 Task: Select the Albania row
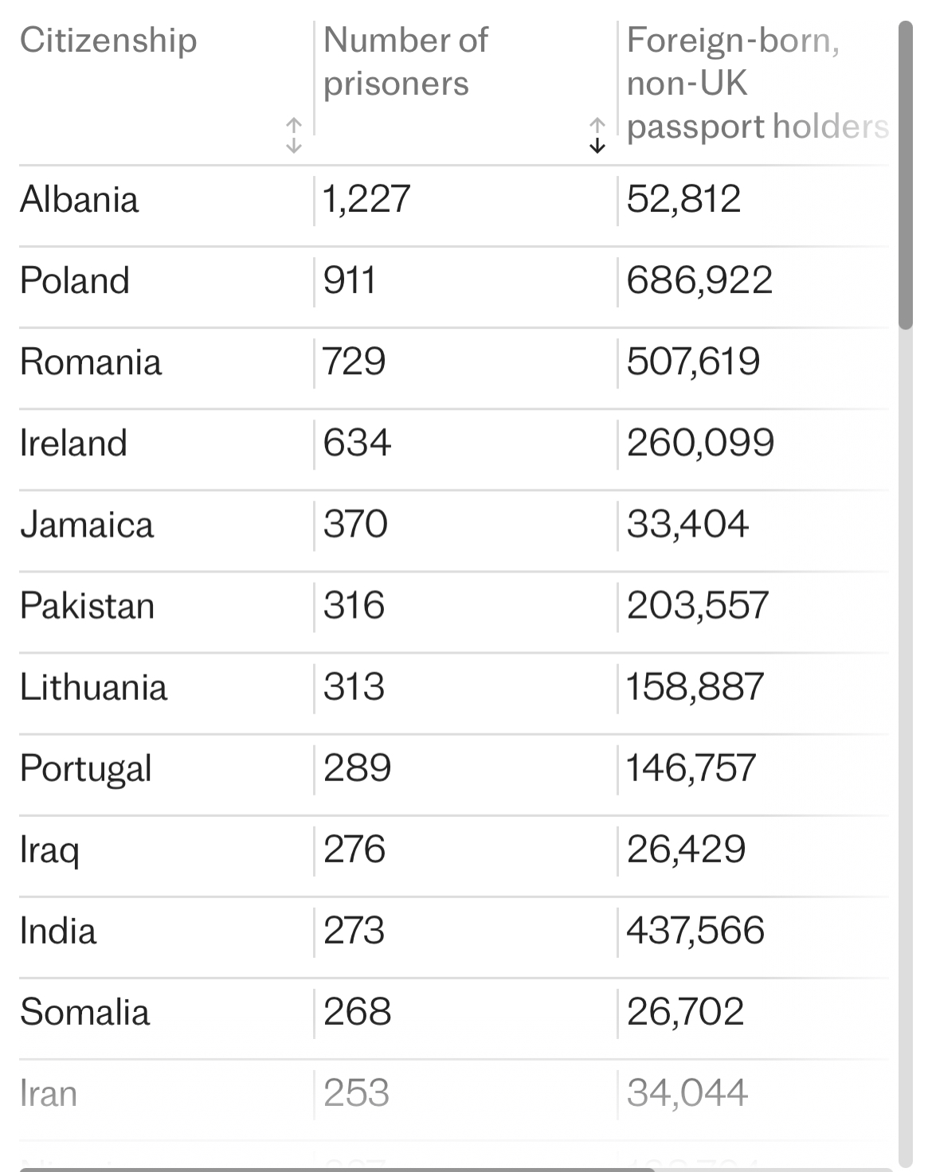[x=454, y=200]
